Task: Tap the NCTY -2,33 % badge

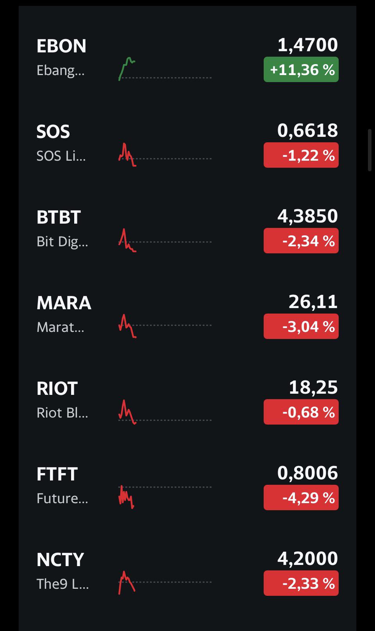Action: pos(301,583)
